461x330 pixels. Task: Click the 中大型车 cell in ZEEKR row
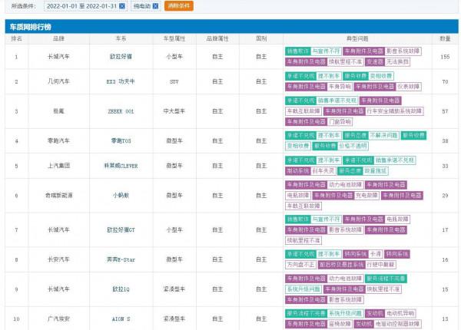click(x=174, y=111)
